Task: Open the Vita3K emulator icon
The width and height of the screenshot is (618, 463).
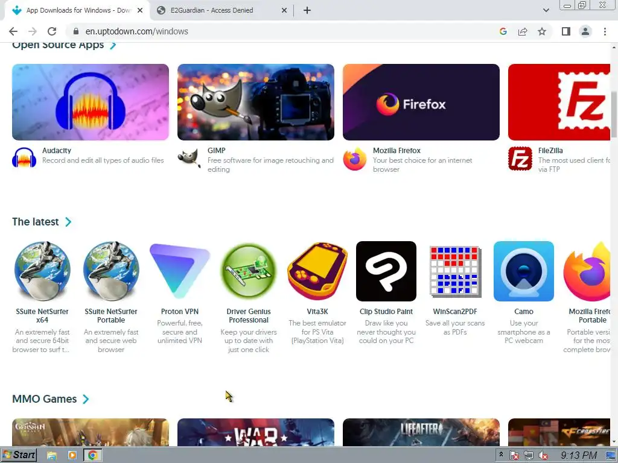Action: (x=317, y=271)
